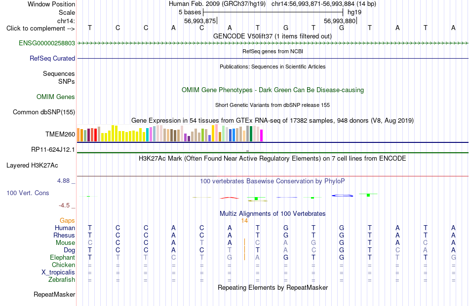Click the Elephant species label

(63, 257)
